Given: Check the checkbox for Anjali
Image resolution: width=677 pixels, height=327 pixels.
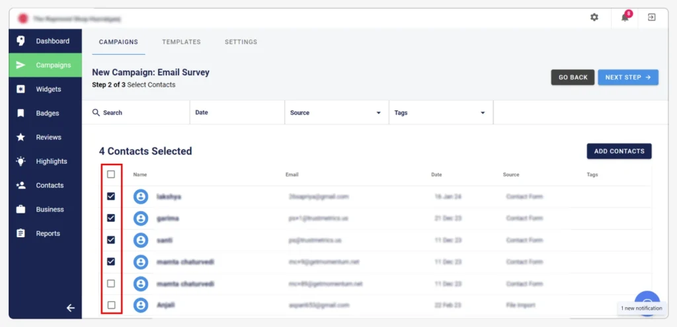Looking at the screenshot, I should coord(111,305).
